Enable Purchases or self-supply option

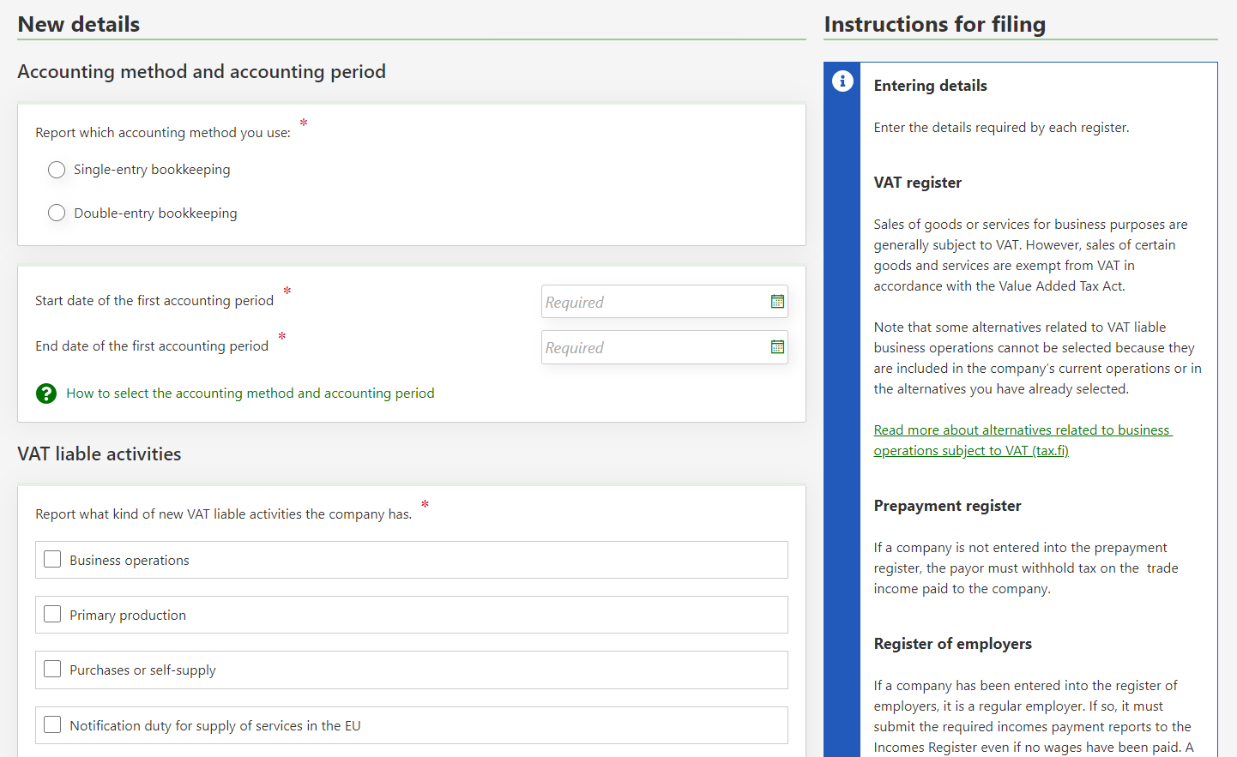click(x=52, y=670)
